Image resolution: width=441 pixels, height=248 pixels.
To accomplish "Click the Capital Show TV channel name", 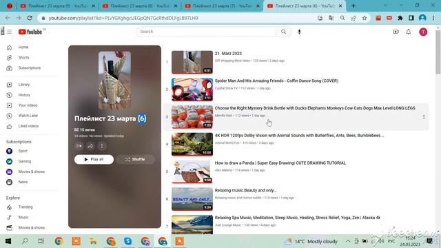I will (x=226, y=88).
